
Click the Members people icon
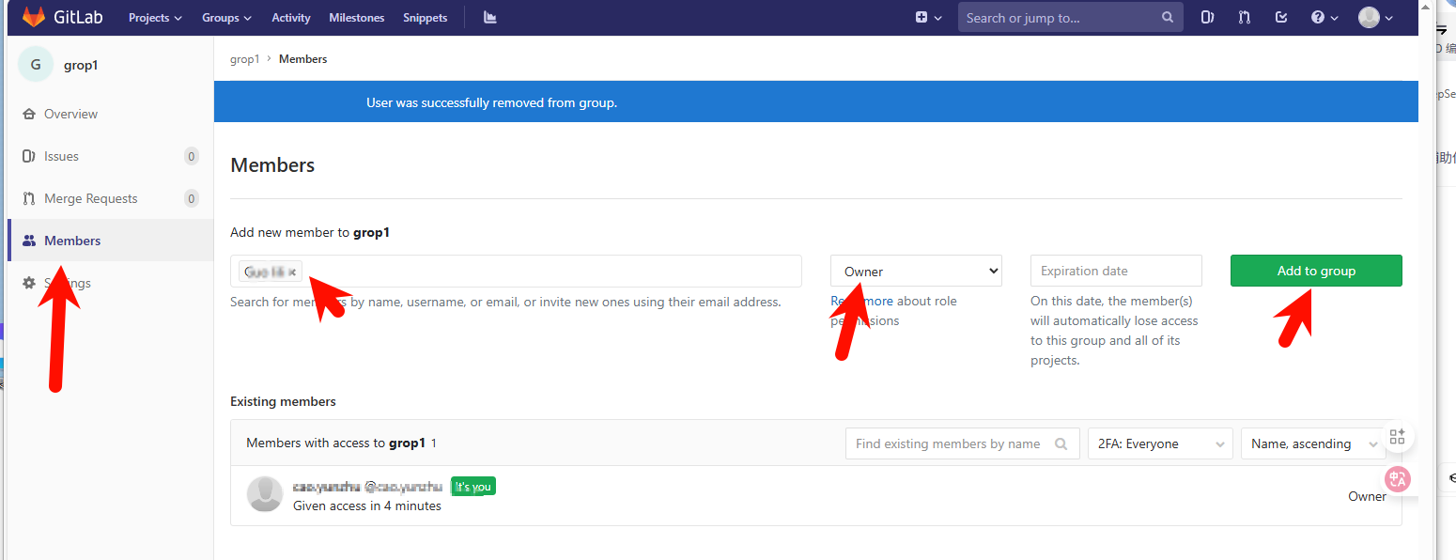click(29, 241)
